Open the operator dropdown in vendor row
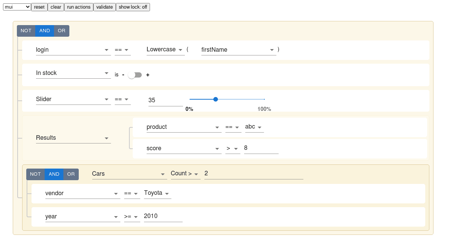 [x=132, y=193]
